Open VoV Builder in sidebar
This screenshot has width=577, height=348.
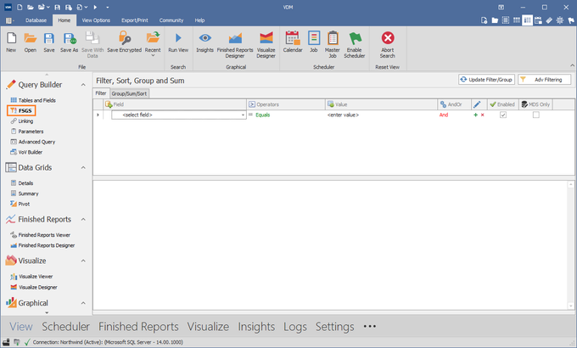26,152
